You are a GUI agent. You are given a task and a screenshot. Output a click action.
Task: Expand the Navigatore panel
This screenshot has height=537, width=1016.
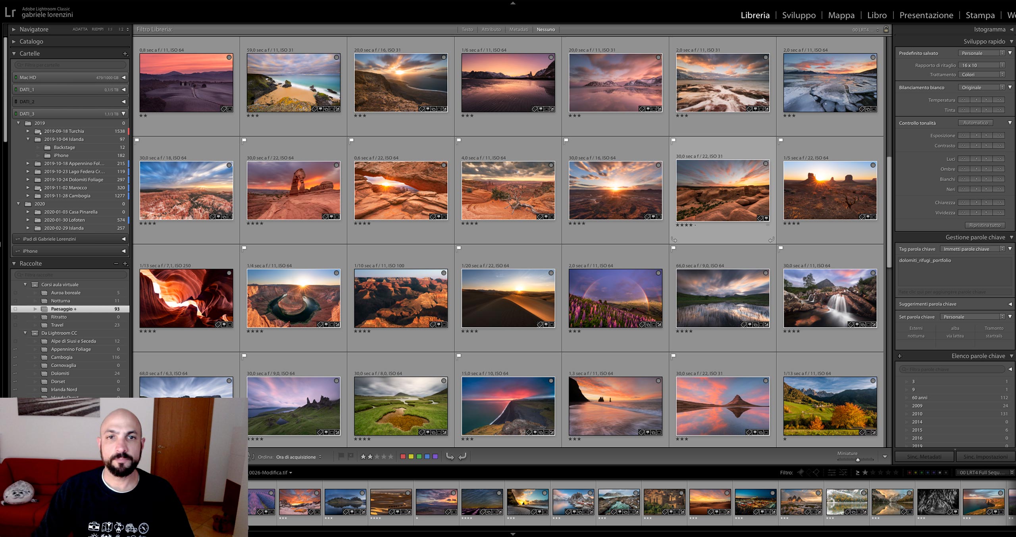tap(13, 29)
